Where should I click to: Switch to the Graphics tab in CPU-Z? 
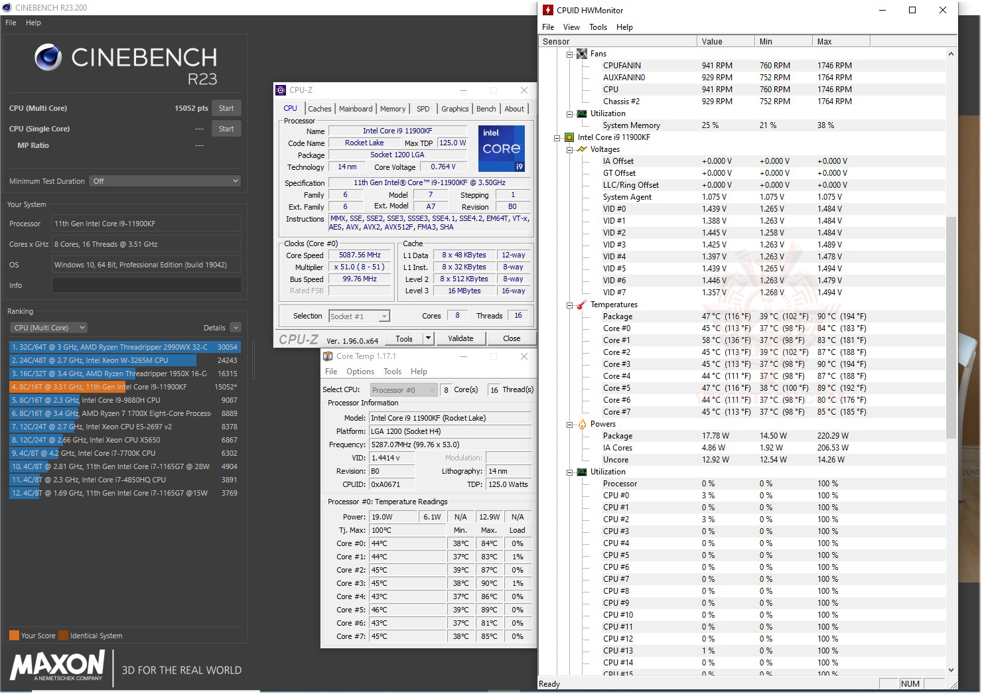tap(455, 109)
